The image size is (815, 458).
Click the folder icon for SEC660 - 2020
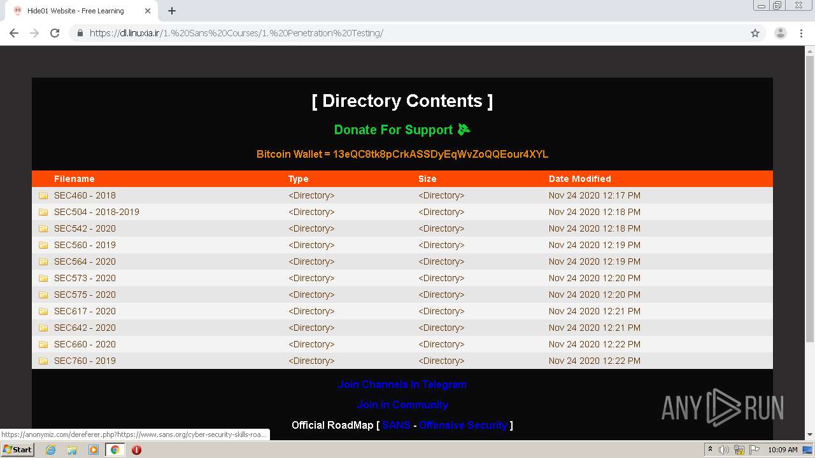tap(43, 344)
